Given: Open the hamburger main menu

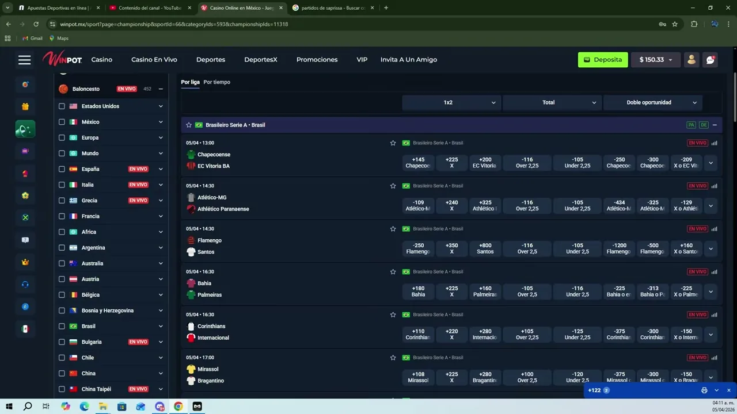Looking at the screenshot, I should click(24, 60).
